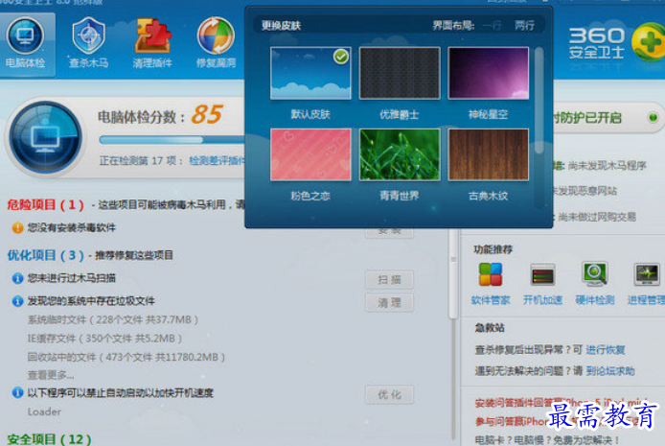The width and height of the screenshot is (665, 446).
Task: Click the 回收站中的文件 row
Action: [126, 358]
